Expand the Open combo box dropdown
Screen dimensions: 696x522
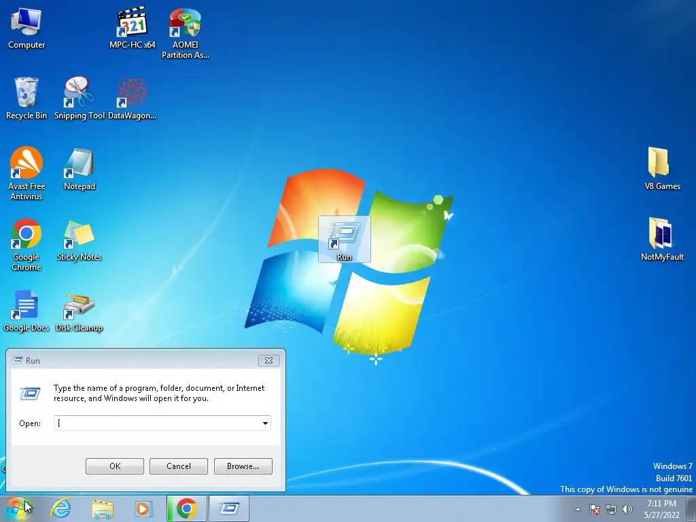(265, 423)
